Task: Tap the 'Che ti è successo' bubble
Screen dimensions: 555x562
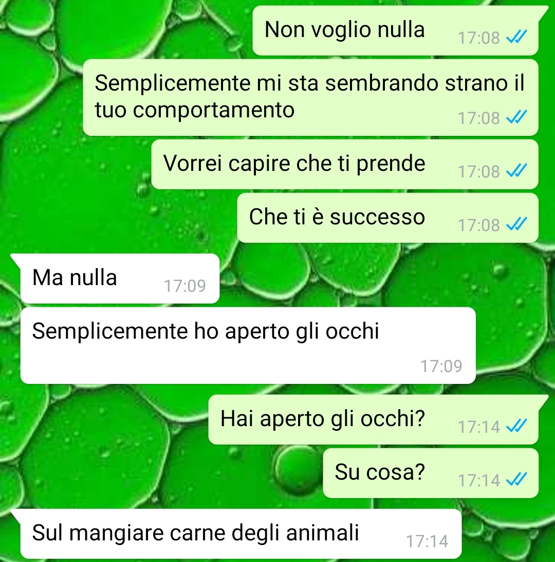Action: (x=388, y=218)
